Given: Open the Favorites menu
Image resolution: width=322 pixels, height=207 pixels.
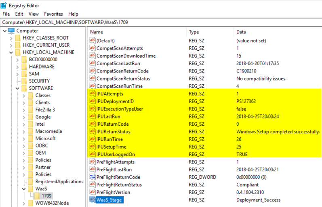Looking at the screenshot, I should click(54, 14).
